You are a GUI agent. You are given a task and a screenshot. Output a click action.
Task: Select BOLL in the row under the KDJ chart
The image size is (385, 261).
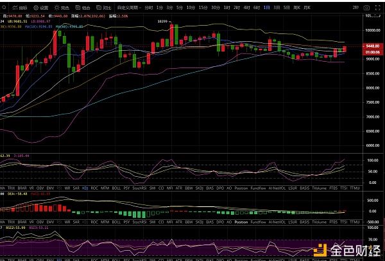point(116,188)
